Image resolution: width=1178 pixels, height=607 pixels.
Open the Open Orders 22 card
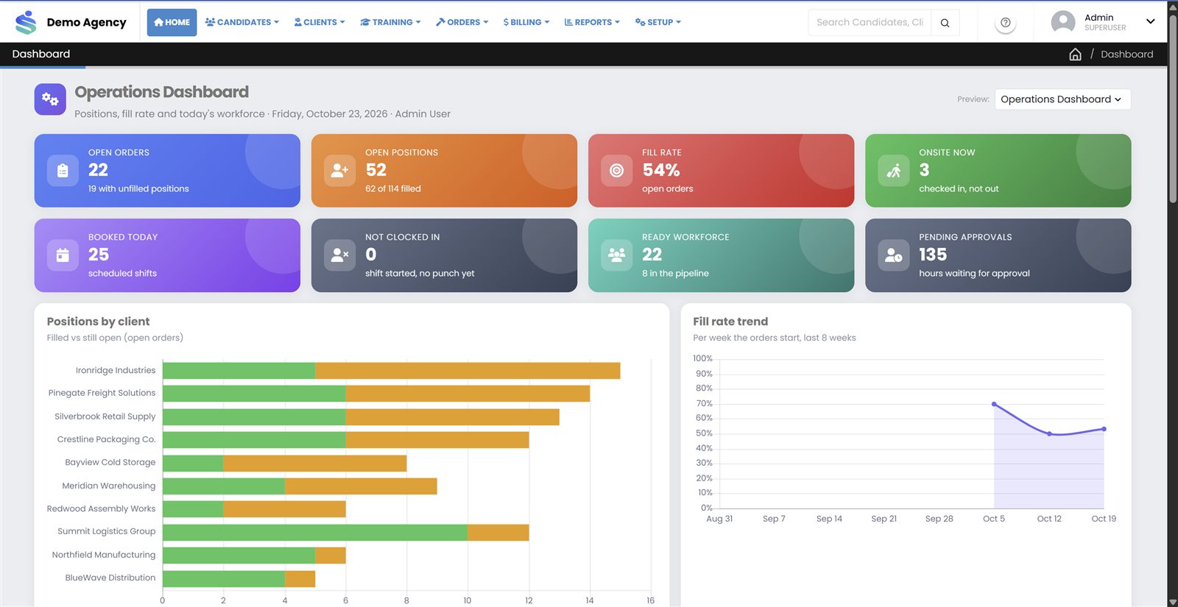tap(167, 171)
